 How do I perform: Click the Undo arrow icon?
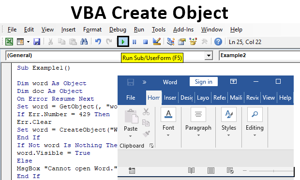98,41
